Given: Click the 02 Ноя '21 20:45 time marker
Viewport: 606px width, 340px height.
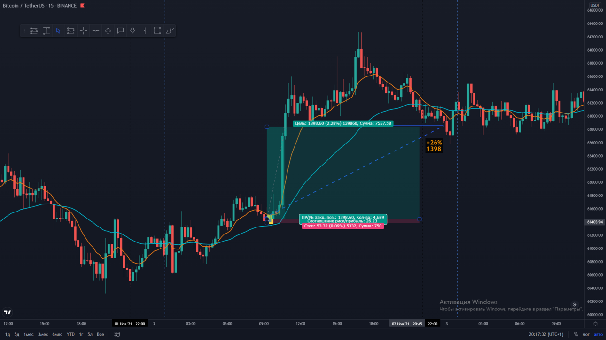Looking at the screenshot, I should (x=407, y=324).
